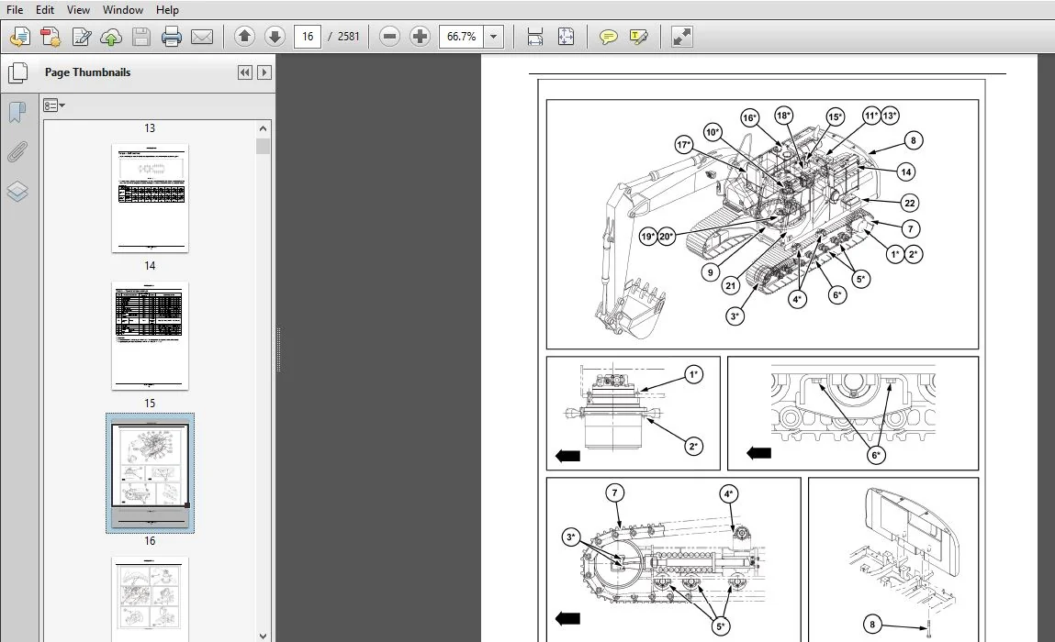Image resolution: width=1055 pixels, height=642 pixels.
Task: Click the thumbnails scrollbar down arrow
Action: pyautogui.click(x=264, y=636)
